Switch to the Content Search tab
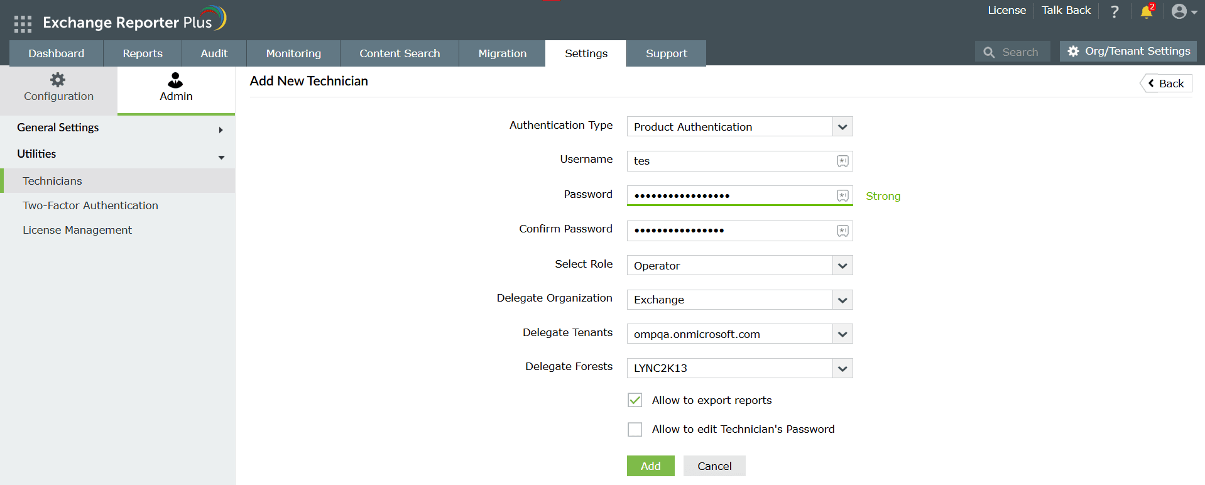1205x485 pixels. pos(400,53)
